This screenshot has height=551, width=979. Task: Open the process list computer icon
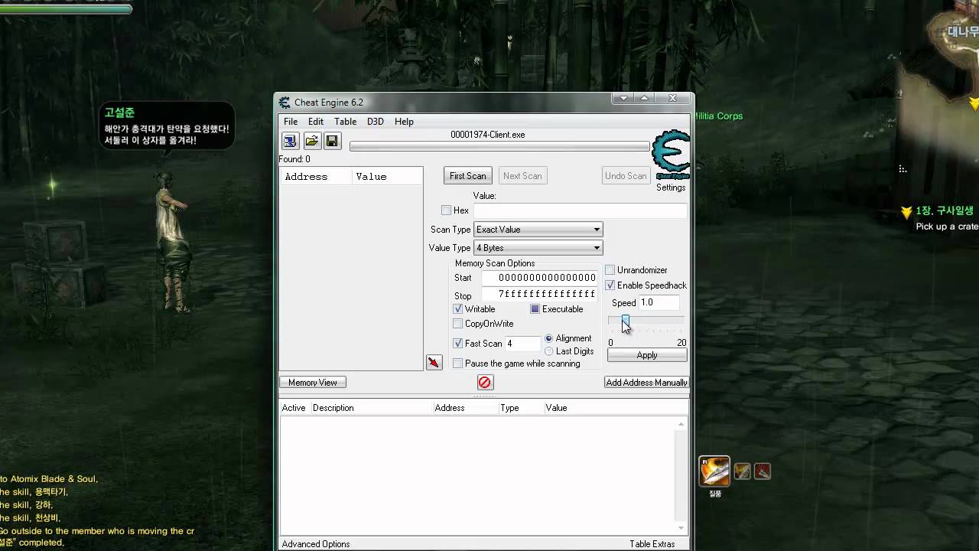click(x=290, y=141)
